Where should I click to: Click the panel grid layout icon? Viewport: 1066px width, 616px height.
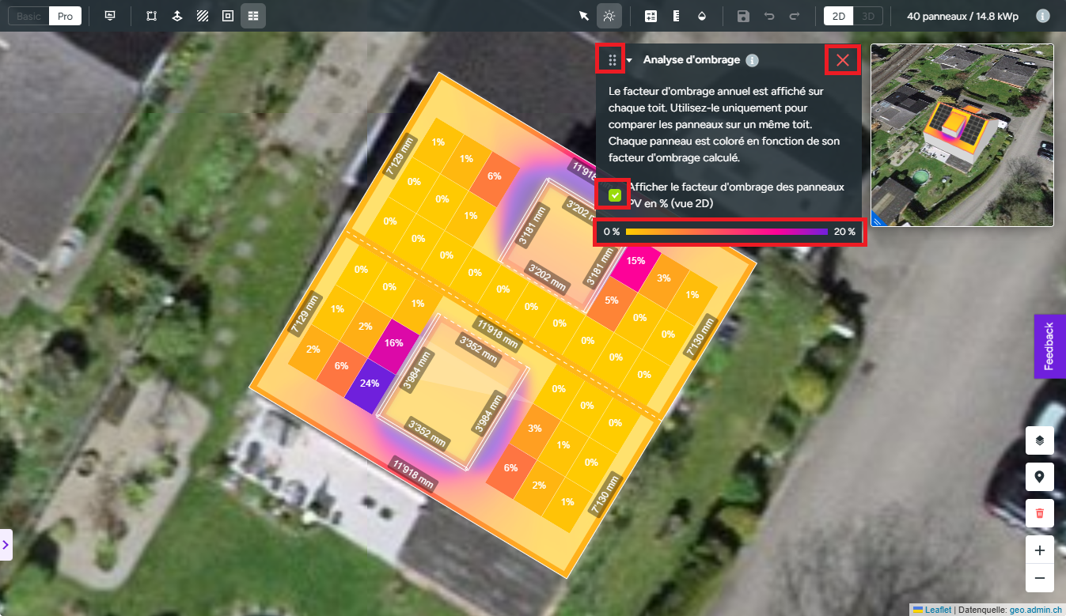252,16
